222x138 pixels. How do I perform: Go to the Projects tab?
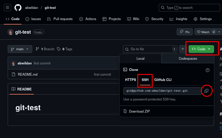click(111, 19)
